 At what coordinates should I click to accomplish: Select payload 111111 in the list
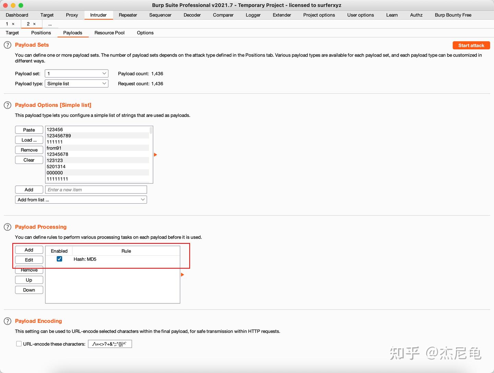click(x=97, y=142)
